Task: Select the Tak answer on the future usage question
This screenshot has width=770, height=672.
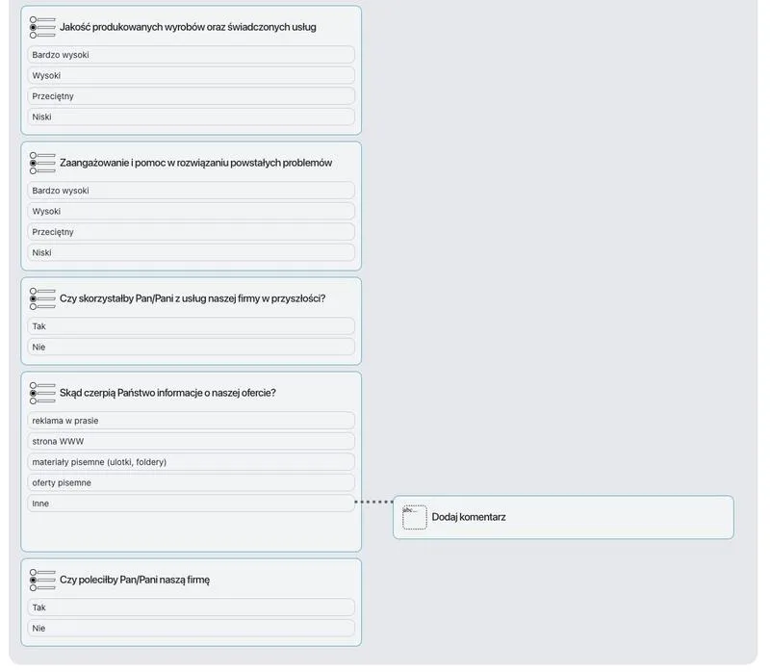Action: point(190,326)
